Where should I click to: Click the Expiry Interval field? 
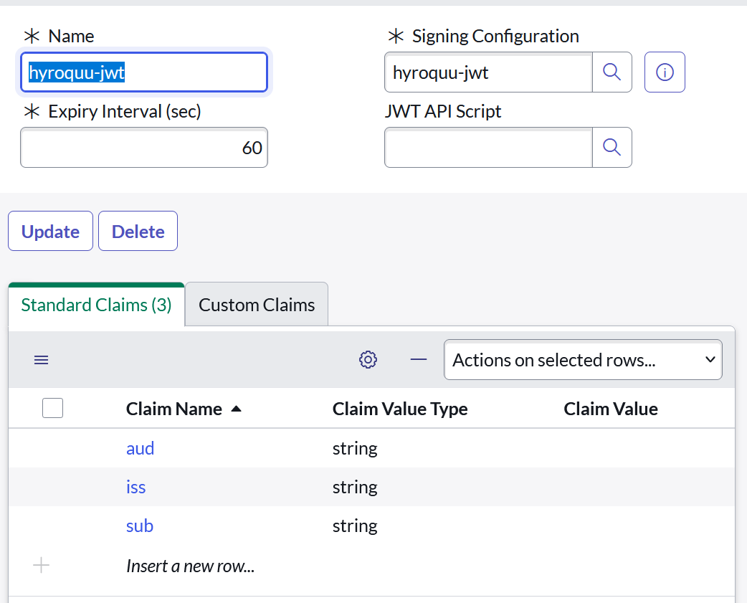click(143, 147)
